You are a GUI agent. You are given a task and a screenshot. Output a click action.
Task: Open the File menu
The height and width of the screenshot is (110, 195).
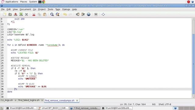[x=3, y=9]
